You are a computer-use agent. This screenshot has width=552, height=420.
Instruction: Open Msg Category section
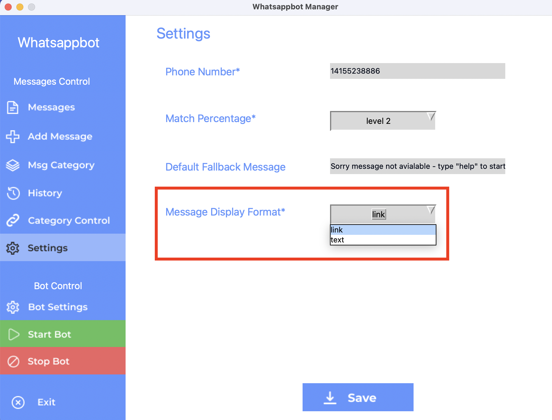(63, 165)
